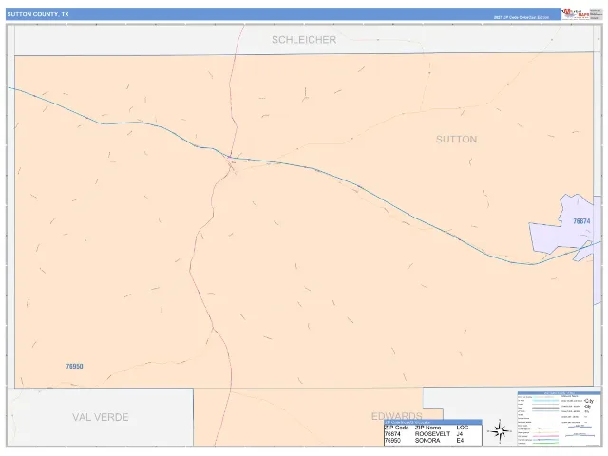Viewport: 608px width, 456px height.
Task: Click the ZIP Code edition subtitle in header
Action: point(522,17)
